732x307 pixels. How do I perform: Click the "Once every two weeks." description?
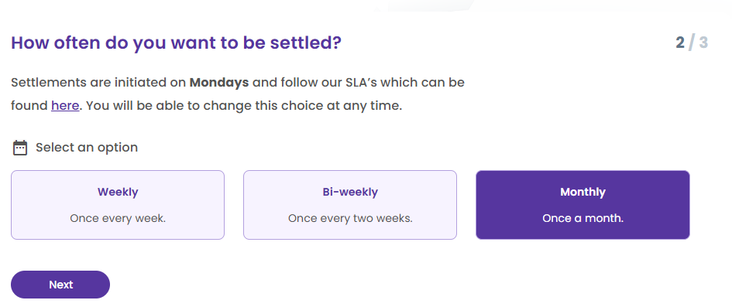(x=350, y=218)
